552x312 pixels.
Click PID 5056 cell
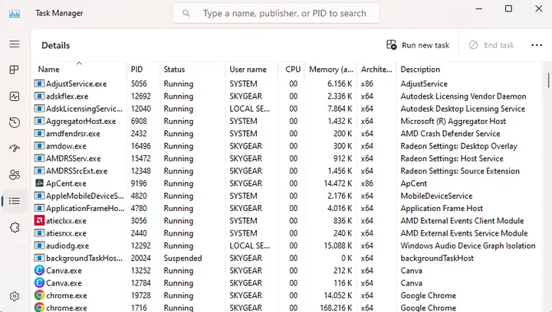139,84
